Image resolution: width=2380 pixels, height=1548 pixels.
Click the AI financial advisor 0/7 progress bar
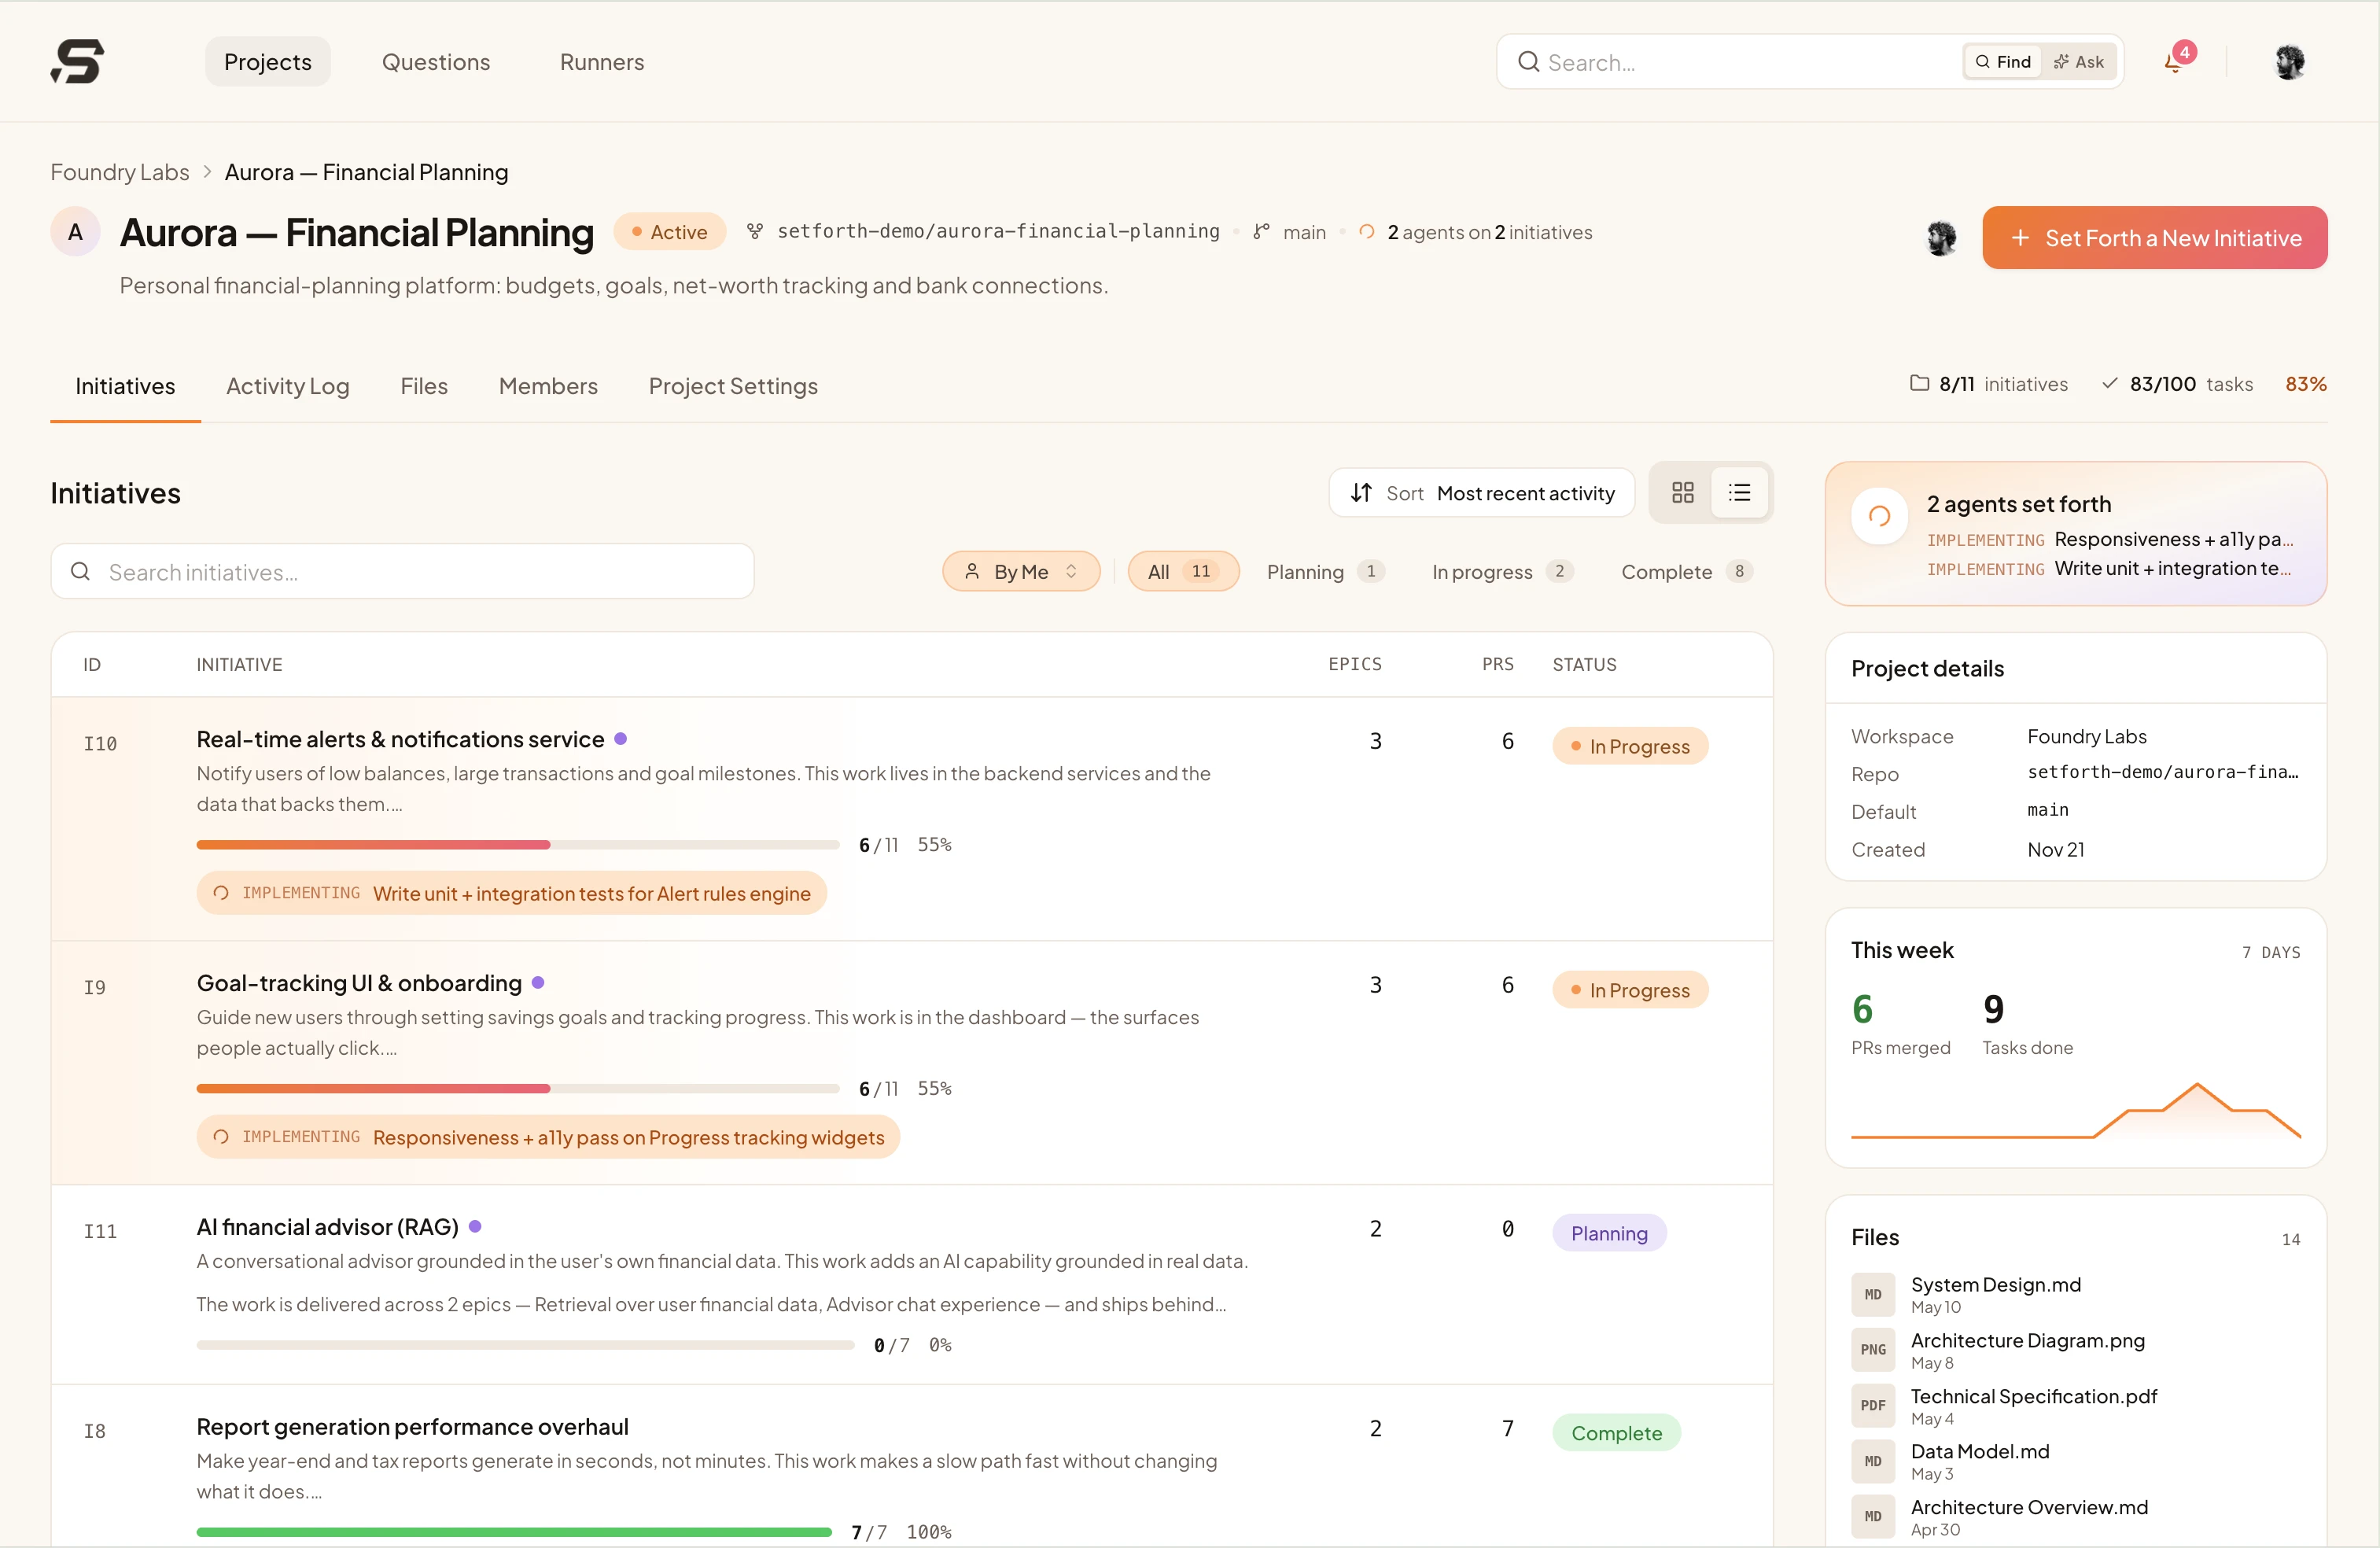point(525,1345)
